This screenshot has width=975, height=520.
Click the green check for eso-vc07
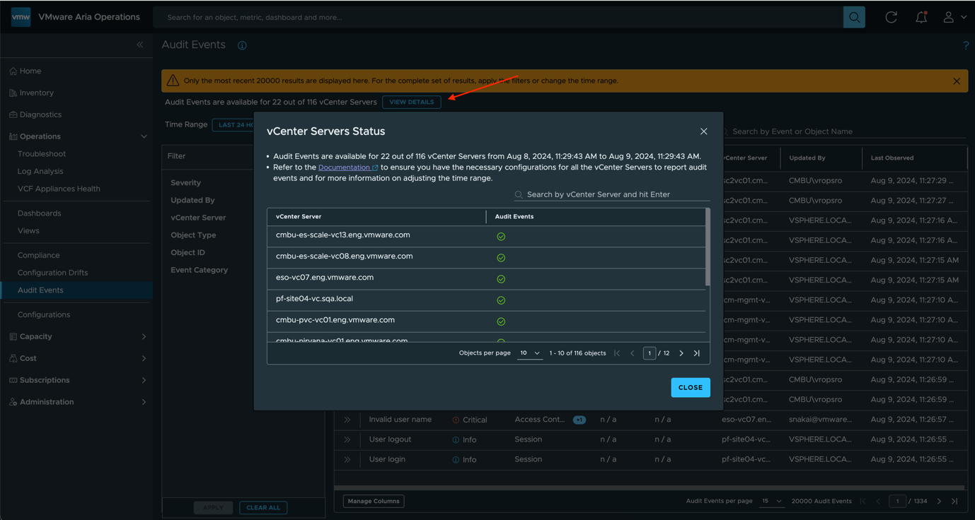click(x=501, y=279)
